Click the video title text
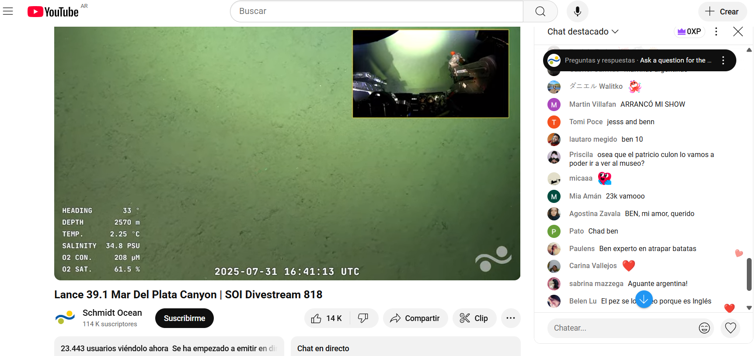 pos(188,294)
